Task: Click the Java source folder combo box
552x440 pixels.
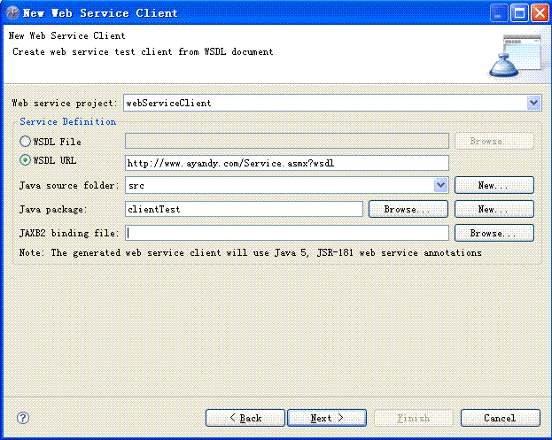Action: [287, 185]
